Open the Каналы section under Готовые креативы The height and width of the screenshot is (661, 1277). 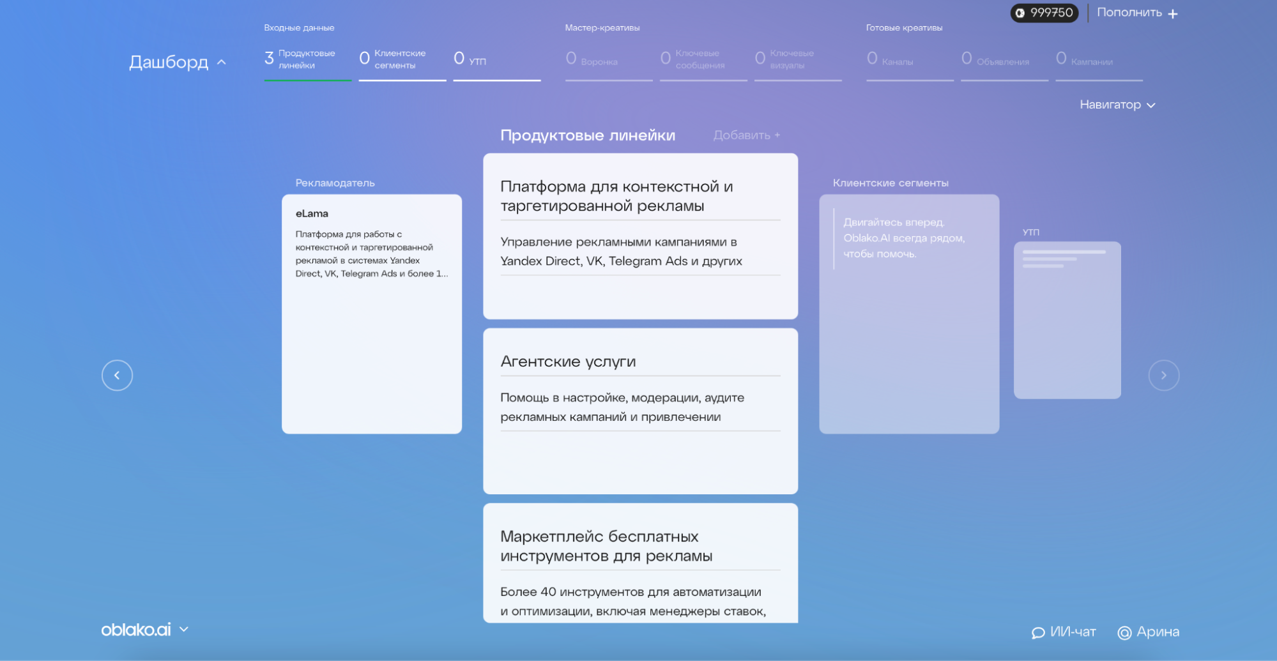(x=891, y=59)
